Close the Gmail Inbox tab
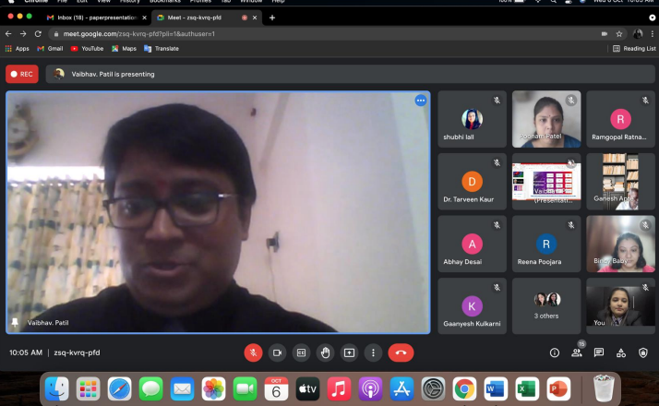The image size is (659, 406). 144,18
